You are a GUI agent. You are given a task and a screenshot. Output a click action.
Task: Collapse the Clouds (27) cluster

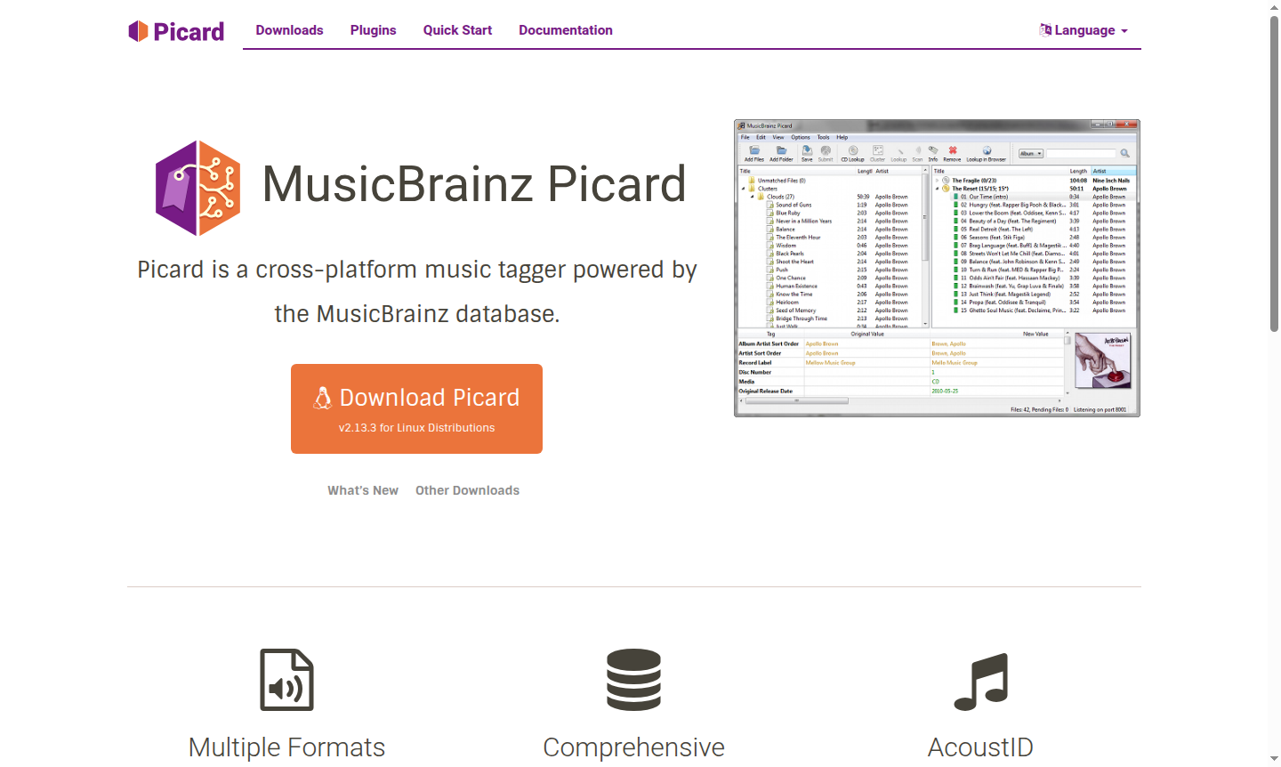pyautogui.click(x=753, y=195)
